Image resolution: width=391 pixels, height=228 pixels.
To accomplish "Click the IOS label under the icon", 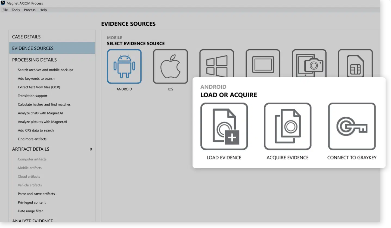I will click(170, 89).
